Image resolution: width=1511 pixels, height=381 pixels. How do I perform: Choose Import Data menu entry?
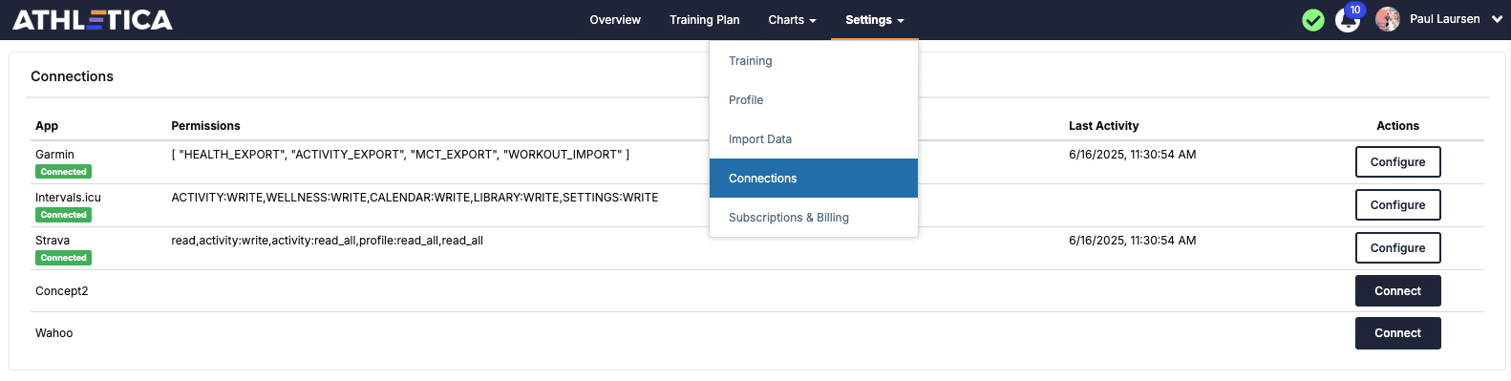(x=814, y=139)
